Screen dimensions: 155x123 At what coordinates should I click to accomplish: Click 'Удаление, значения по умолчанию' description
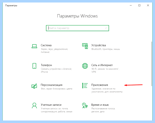coord(107,90)
